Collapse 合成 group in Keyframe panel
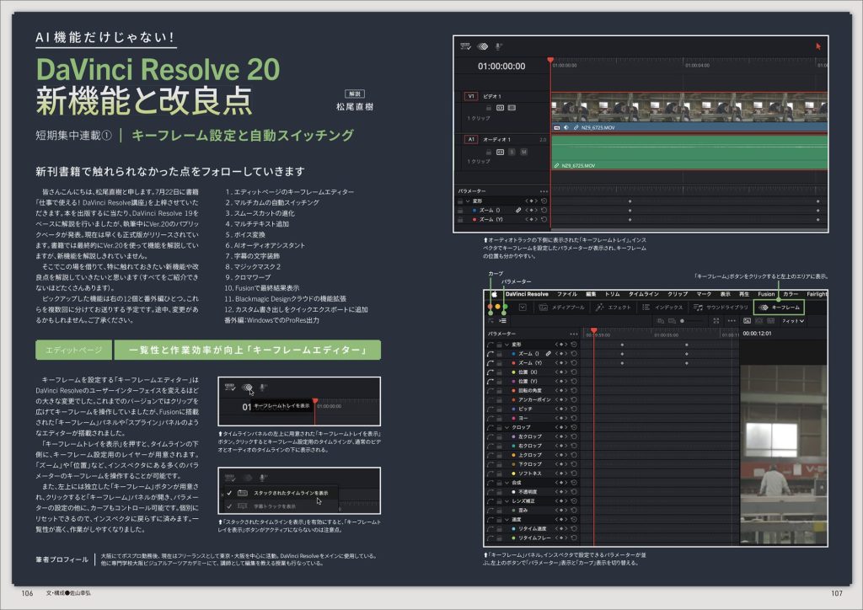This screenshot has height=610, width=863. point(507,483)
